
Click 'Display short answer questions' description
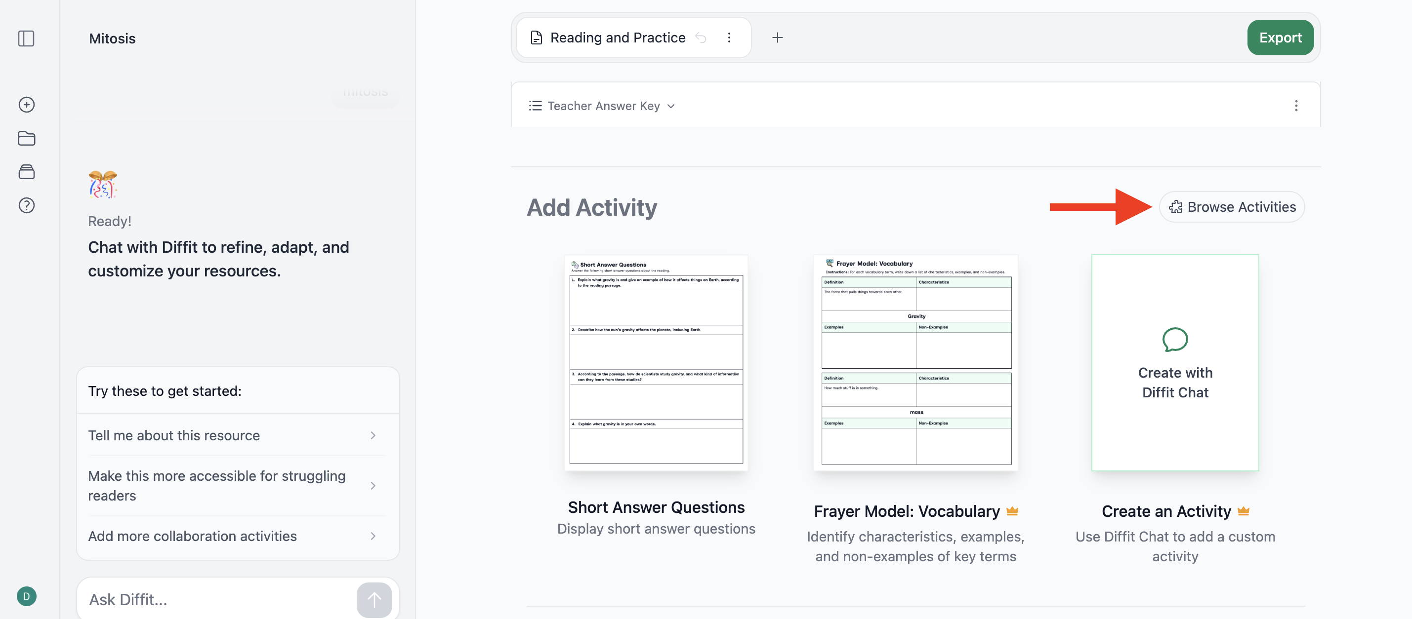click(656, 529)
